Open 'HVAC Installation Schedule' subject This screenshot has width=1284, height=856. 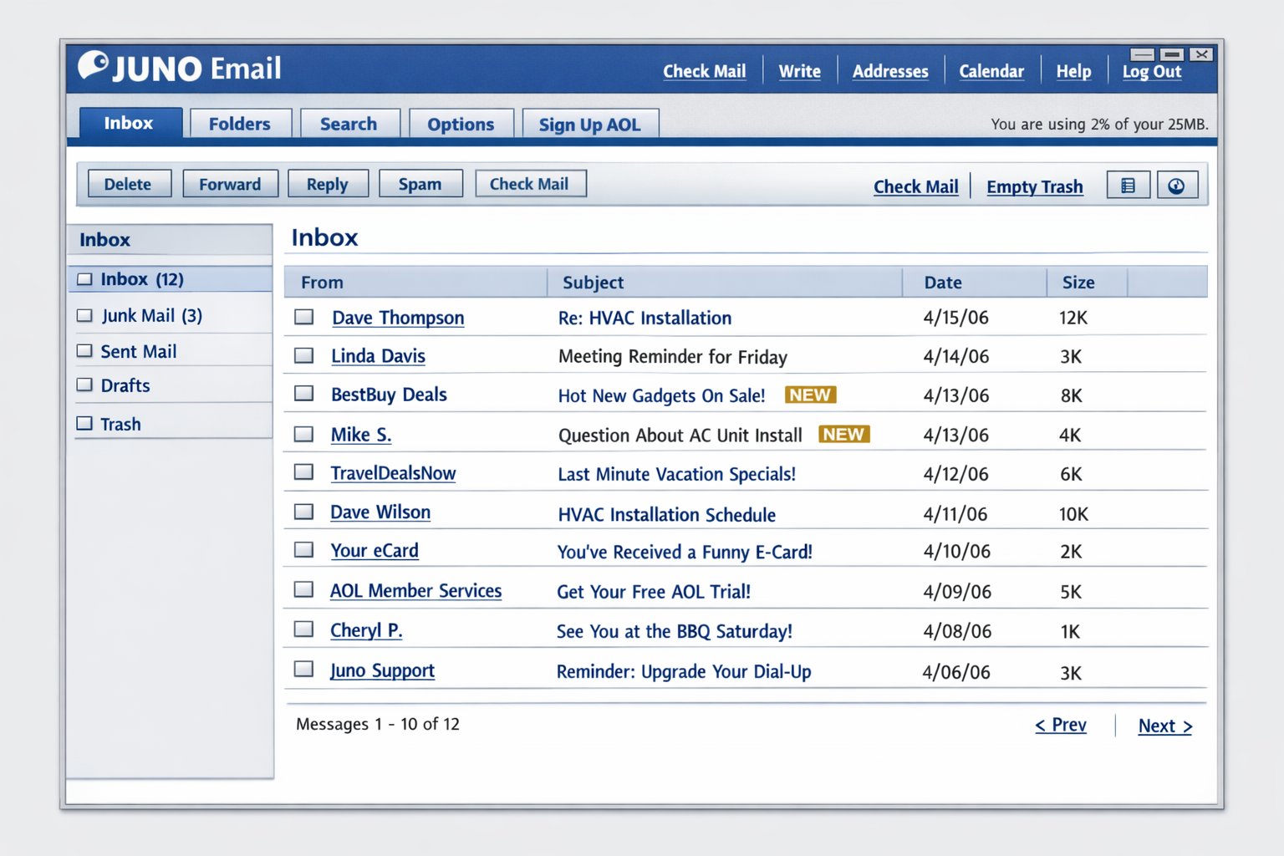click(x=666, y=514)
